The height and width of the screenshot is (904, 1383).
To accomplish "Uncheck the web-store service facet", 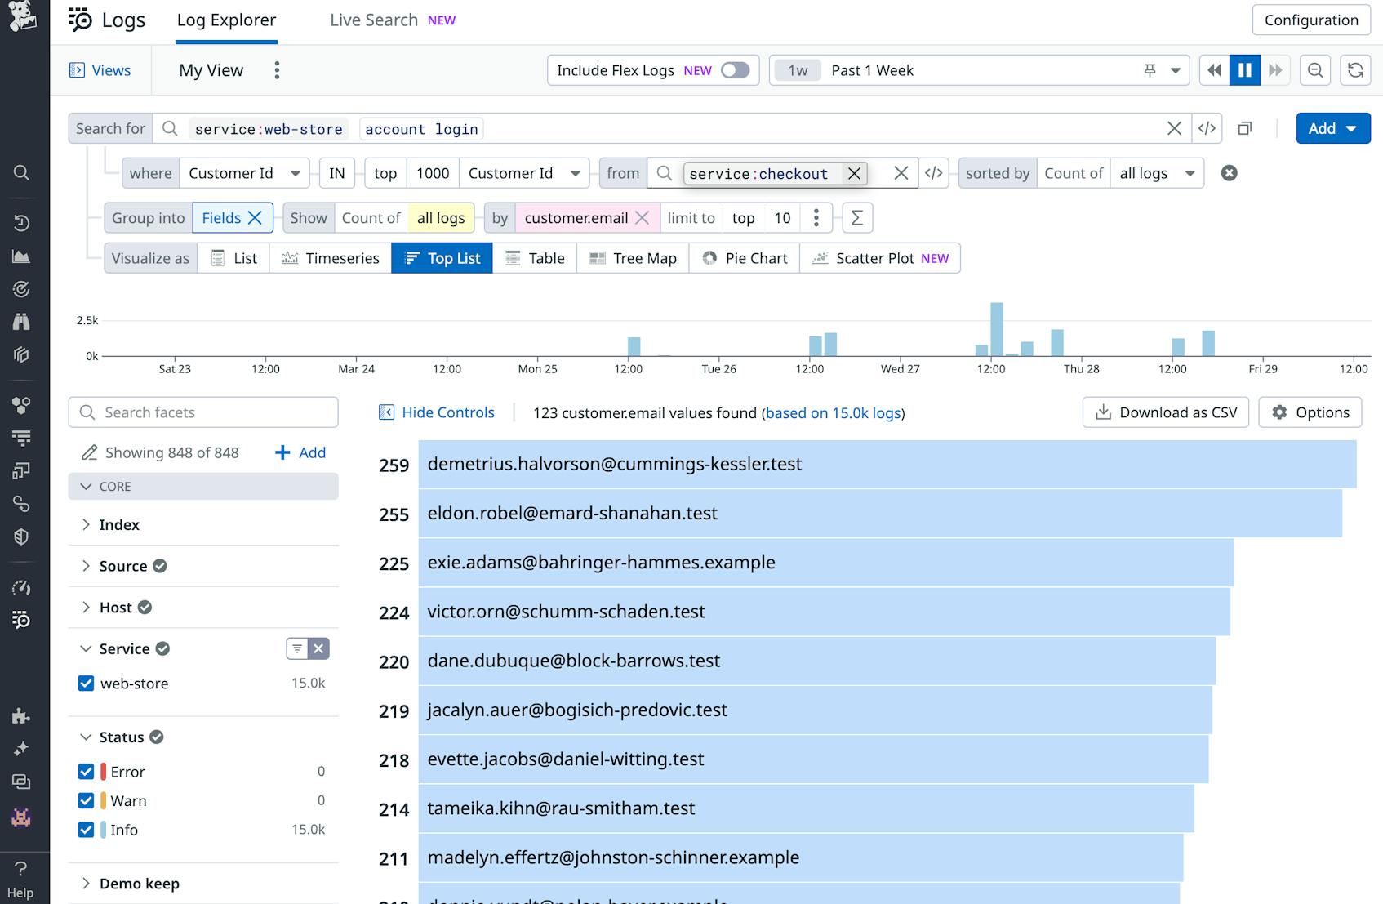I will pyautogui.click(x=87, y=684).
